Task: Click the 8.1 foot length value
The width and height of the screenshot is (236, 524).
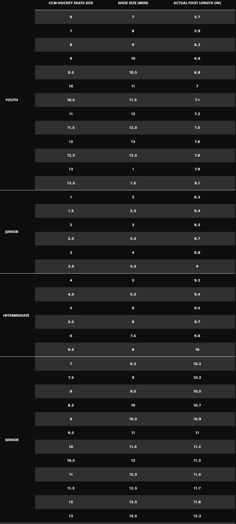Action: [x=197, y=183]
